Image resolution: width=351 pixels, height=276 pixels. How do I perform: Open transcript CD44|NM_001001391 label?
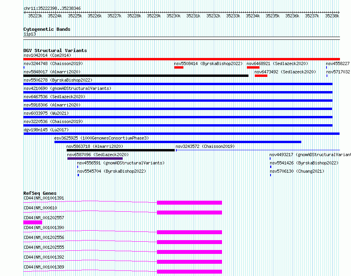click(44, 198)
